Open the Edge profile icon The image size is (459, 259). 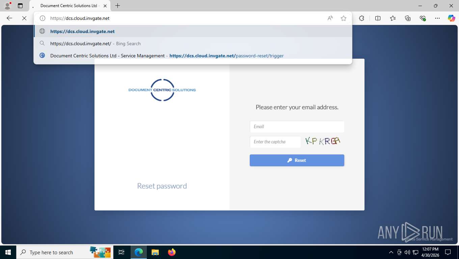click(7, 6)
